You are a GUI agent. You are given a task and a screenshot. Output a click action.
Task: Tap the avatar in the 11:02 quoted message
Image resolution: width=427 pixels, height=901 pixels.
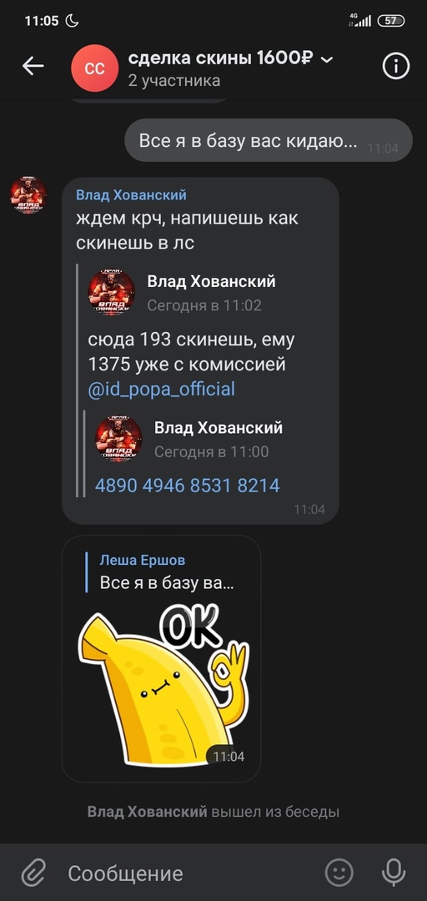(112, 293)
